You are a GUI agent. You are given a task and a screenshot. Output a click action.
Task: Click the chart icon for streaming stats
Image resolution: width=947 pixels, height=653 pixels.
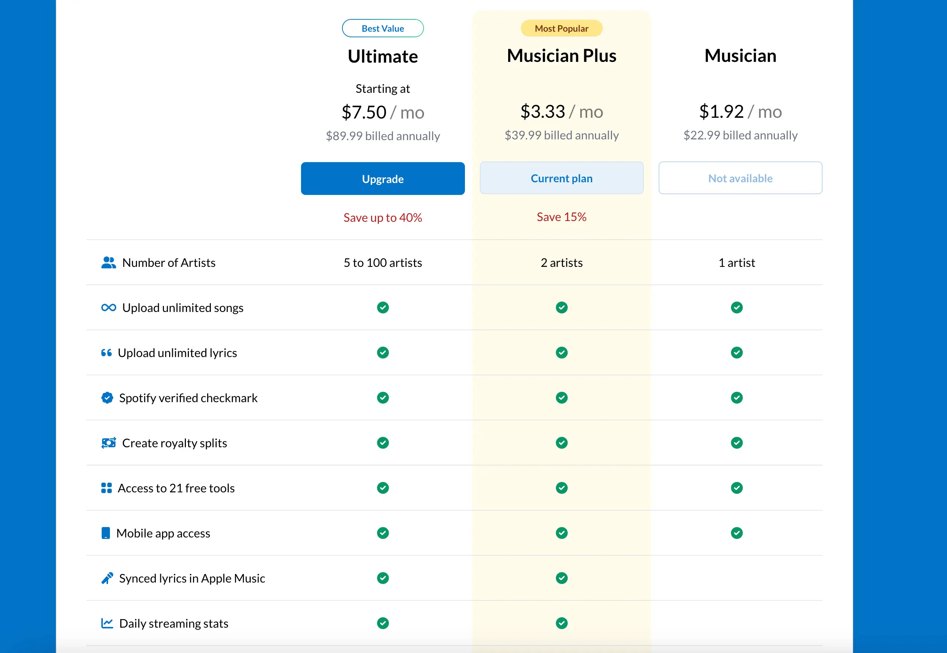coord(107,623)
